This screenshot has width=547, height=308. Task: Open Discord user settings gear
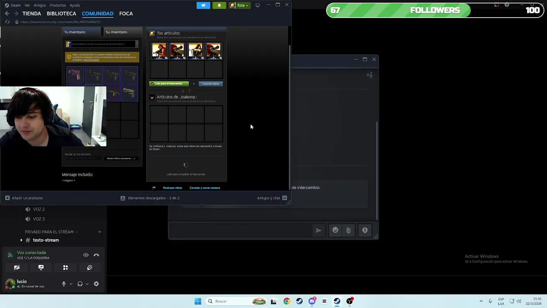tap(96, 284)
